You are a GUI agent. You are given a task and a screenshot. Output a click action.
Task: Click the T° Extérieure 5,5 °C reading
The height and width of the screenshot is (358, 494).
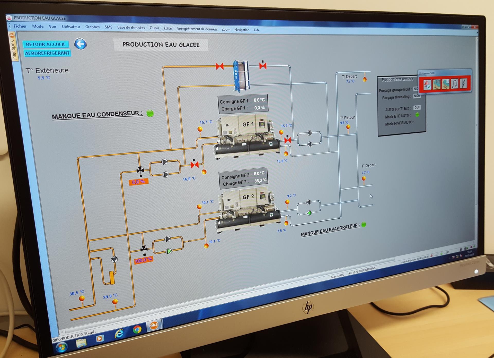44,78
